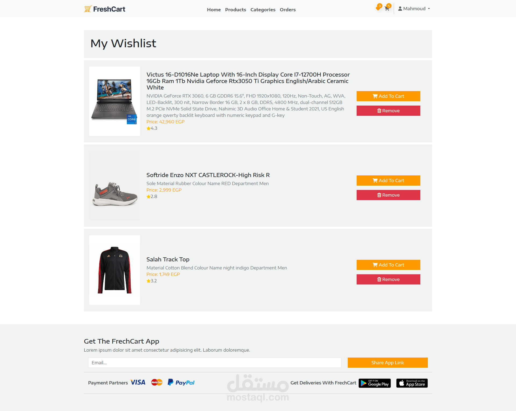Click the FreshCart logo
This screenshot has width=516, height=411.
click(105, 9)
